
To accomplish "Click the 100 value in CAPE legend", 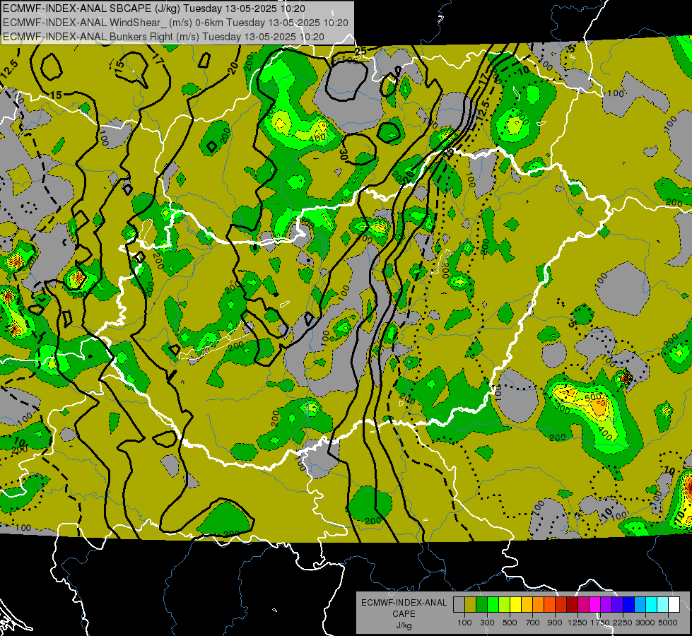I will point(464,623).
